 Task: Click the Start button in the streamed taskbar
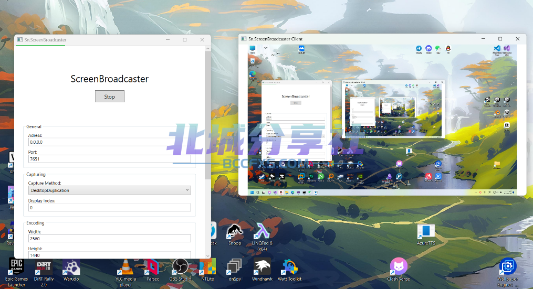252,192
